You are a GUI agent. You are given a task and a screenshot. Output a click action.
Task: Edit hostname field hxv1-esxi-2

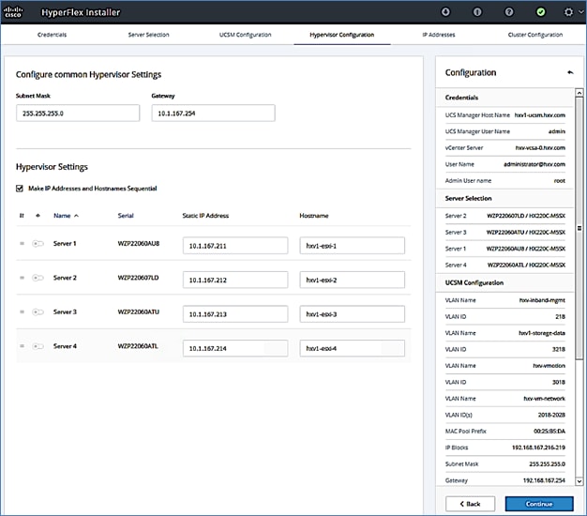(353, 280)
